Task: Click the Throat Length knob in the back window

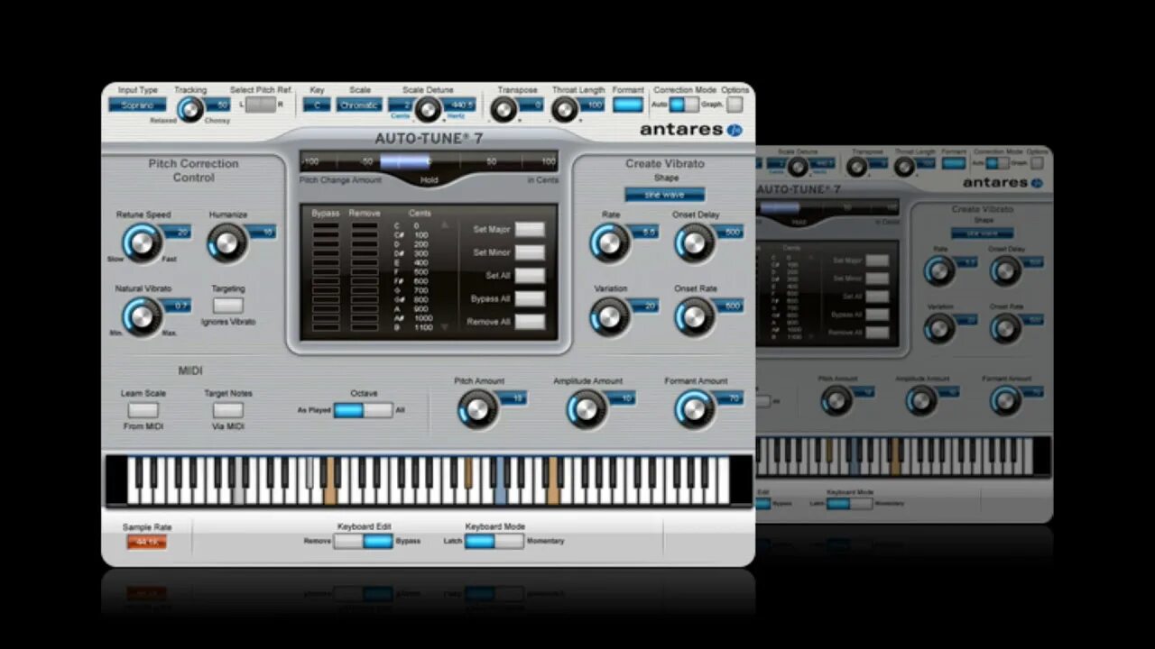Action: pos(904,167)
